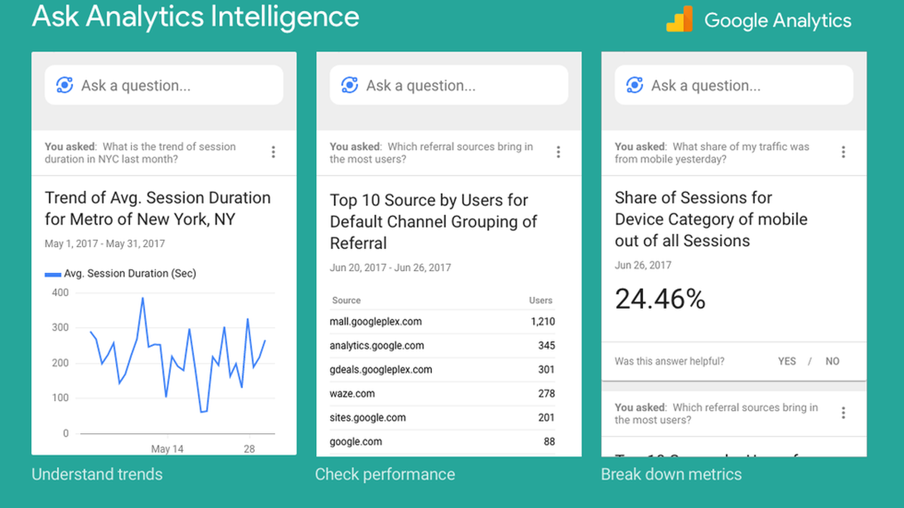Click Intelligence icon in the referral card search box
Image resolution: width=904 pixels, height=508 pixels.
coord(349,85)
